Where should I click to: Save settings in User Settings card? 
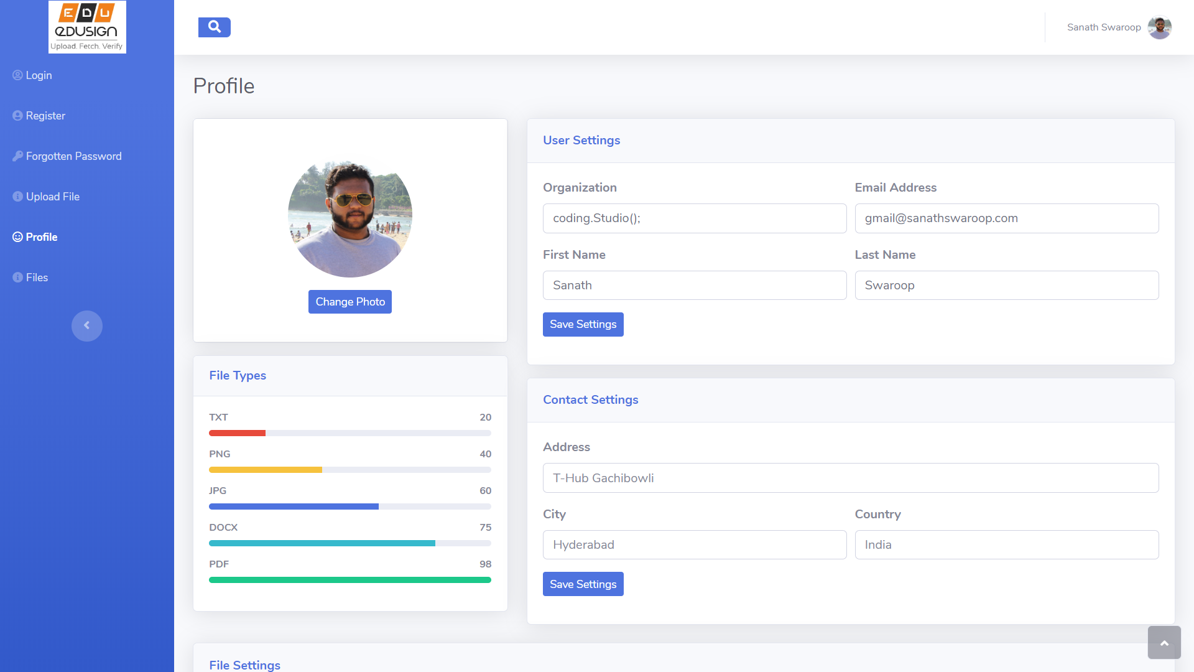pyautogui.click(x=583, y=324)
